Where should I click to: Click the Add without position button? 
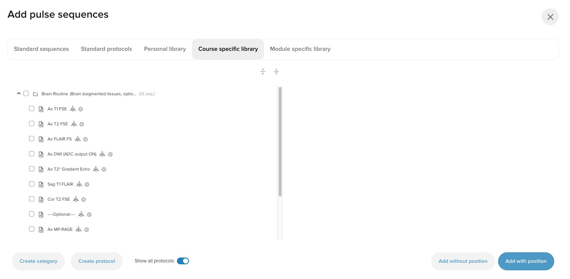click(x=463, y=261)
